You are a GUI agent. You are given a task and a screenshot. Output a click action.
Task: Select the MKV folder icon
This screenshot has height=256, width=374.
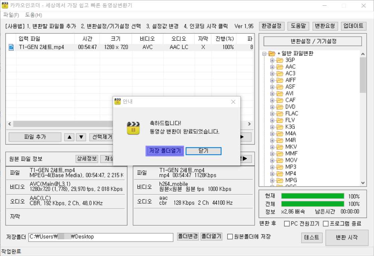(280, 147)
